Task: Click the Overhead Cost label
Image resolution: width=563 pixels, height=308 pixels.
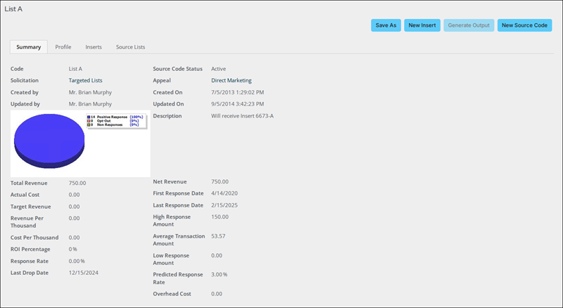Action: [172, 294]
